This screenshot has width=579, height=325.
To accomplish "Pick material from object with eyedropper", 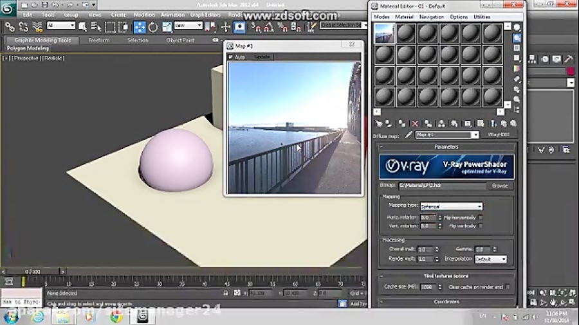I will click(409, 136).
